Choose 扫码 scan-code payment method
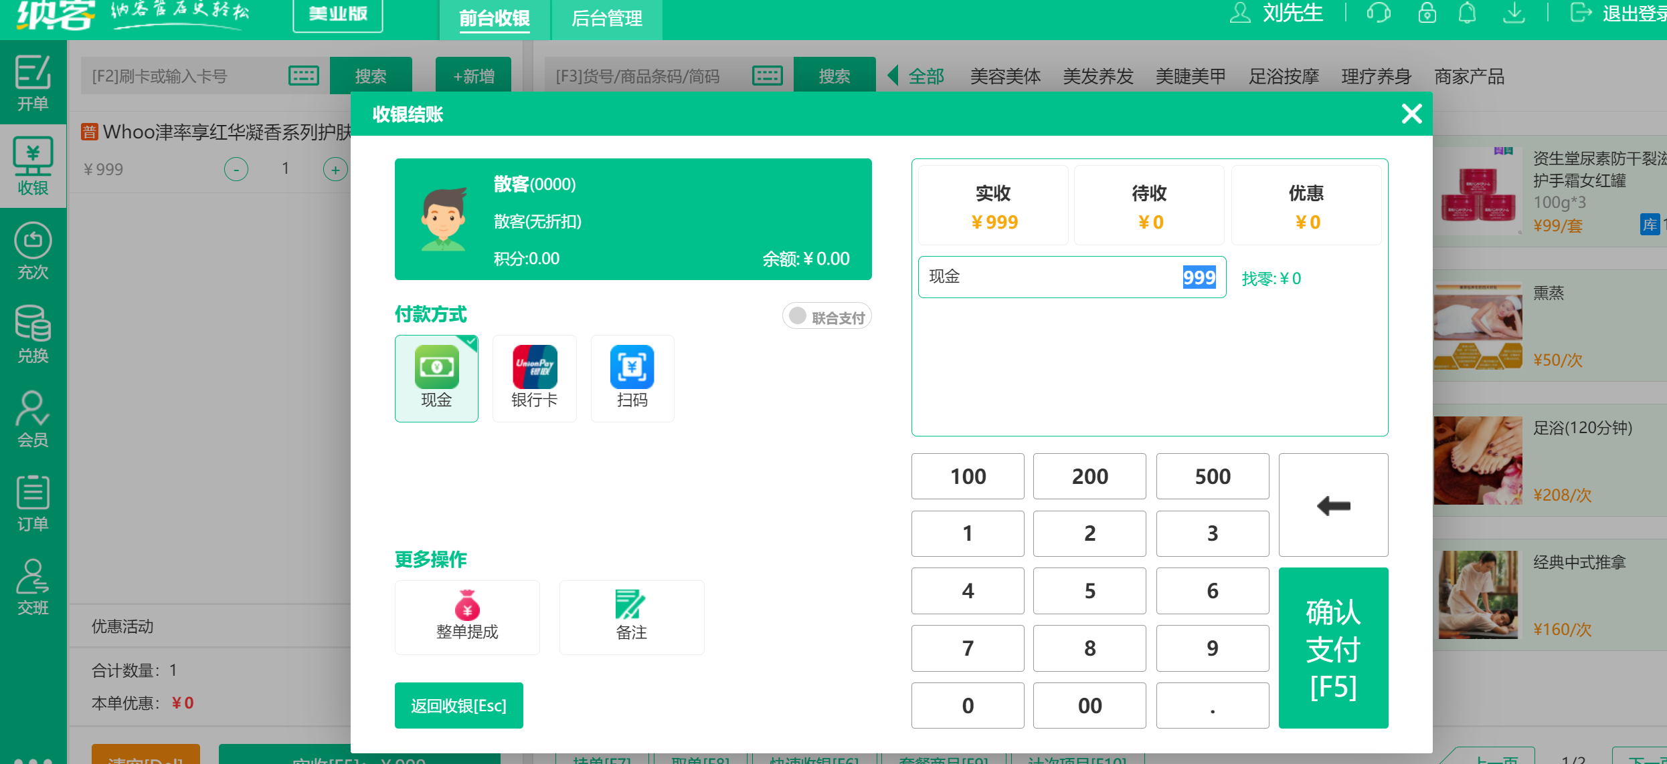 (632, 378)
